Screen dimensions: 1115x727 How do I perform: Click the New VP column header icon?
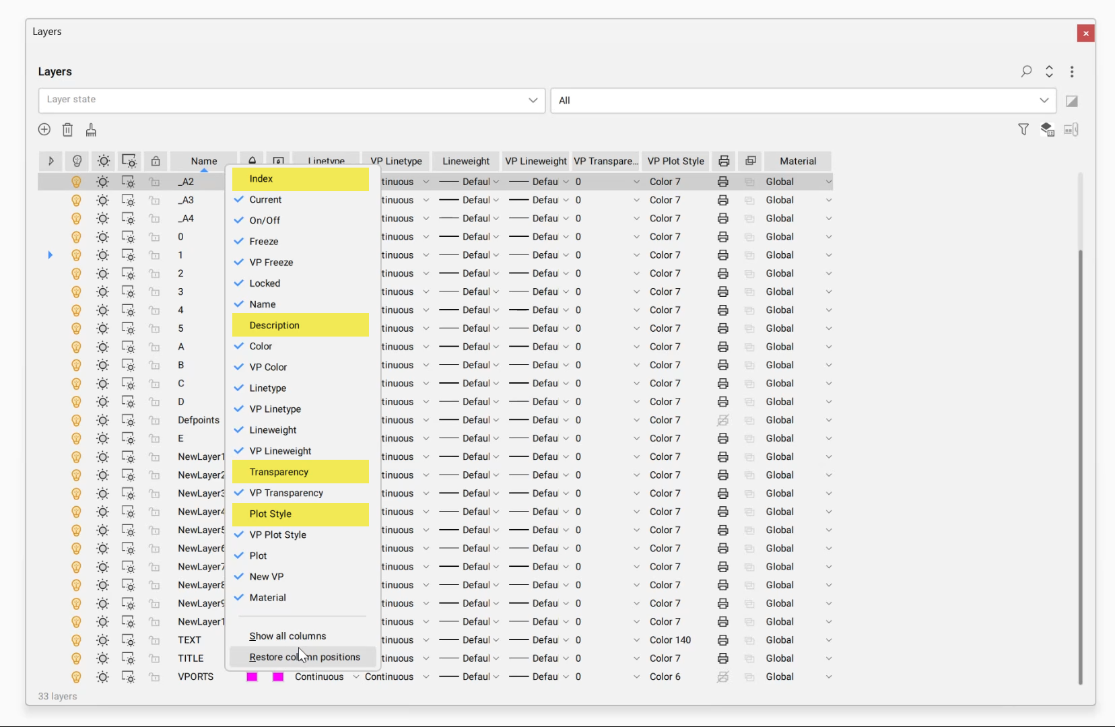[751, 161]
